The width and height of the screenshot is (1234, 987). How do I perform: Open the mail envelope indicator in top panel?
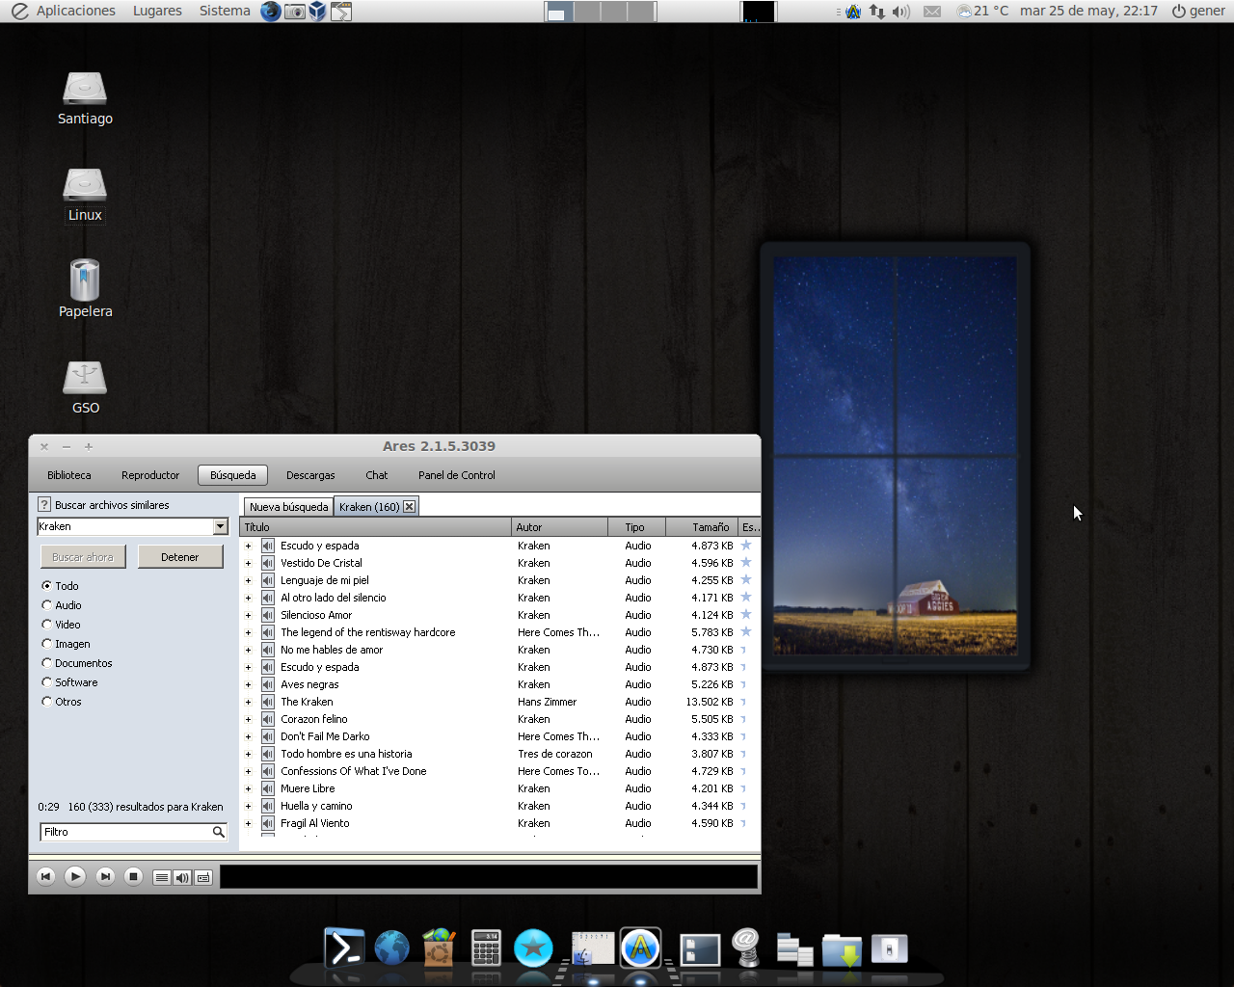[932, 12]
